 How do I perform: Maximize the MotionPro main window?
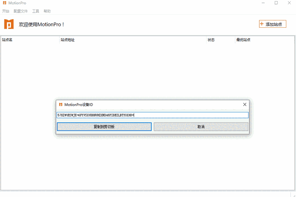pyautogui.click(x=276, y=3)
